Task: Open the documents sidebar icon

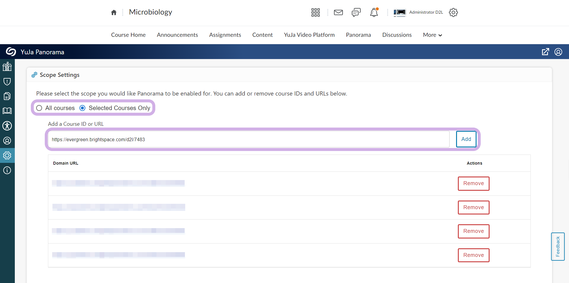Action: point(7,96)
